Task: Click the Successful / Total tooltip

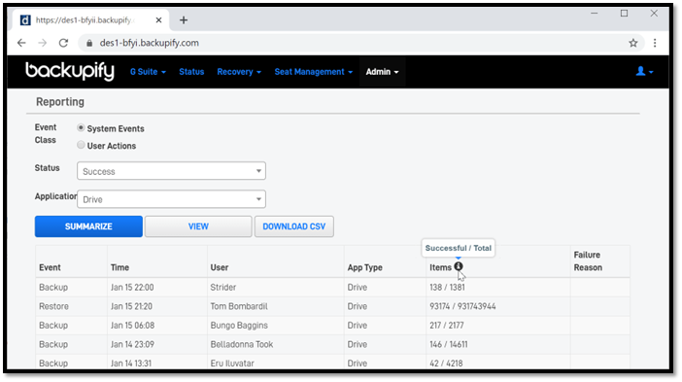Action: (458, 248)
